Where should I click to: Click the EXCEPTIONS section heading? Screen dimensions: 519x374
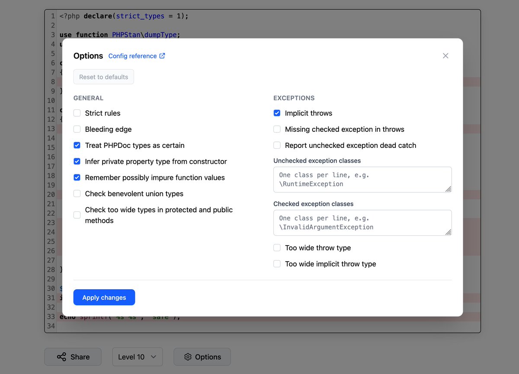tap(294, 98)
